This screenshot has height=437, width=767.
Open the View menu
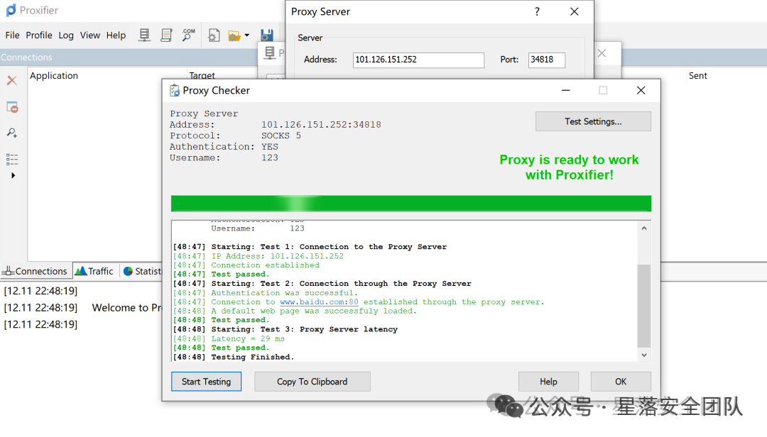pos(90,35)
